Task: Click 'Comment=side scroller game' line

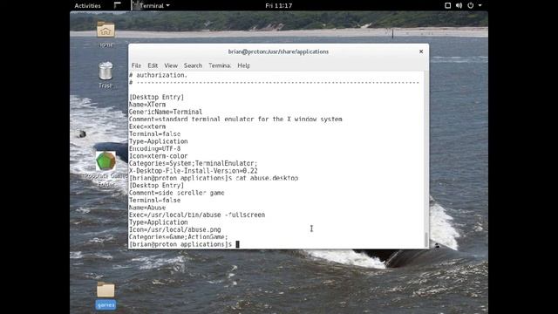Action: pyautogui.click(x=176, y=193)
